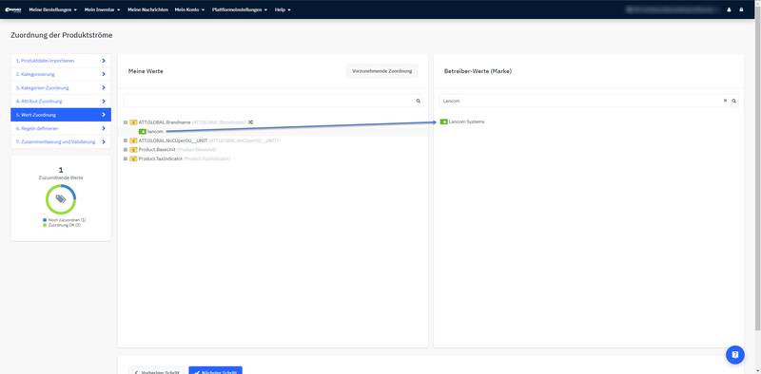
Task: Click the search icon in Betreiber-Werte
Action: coord(733,101)
